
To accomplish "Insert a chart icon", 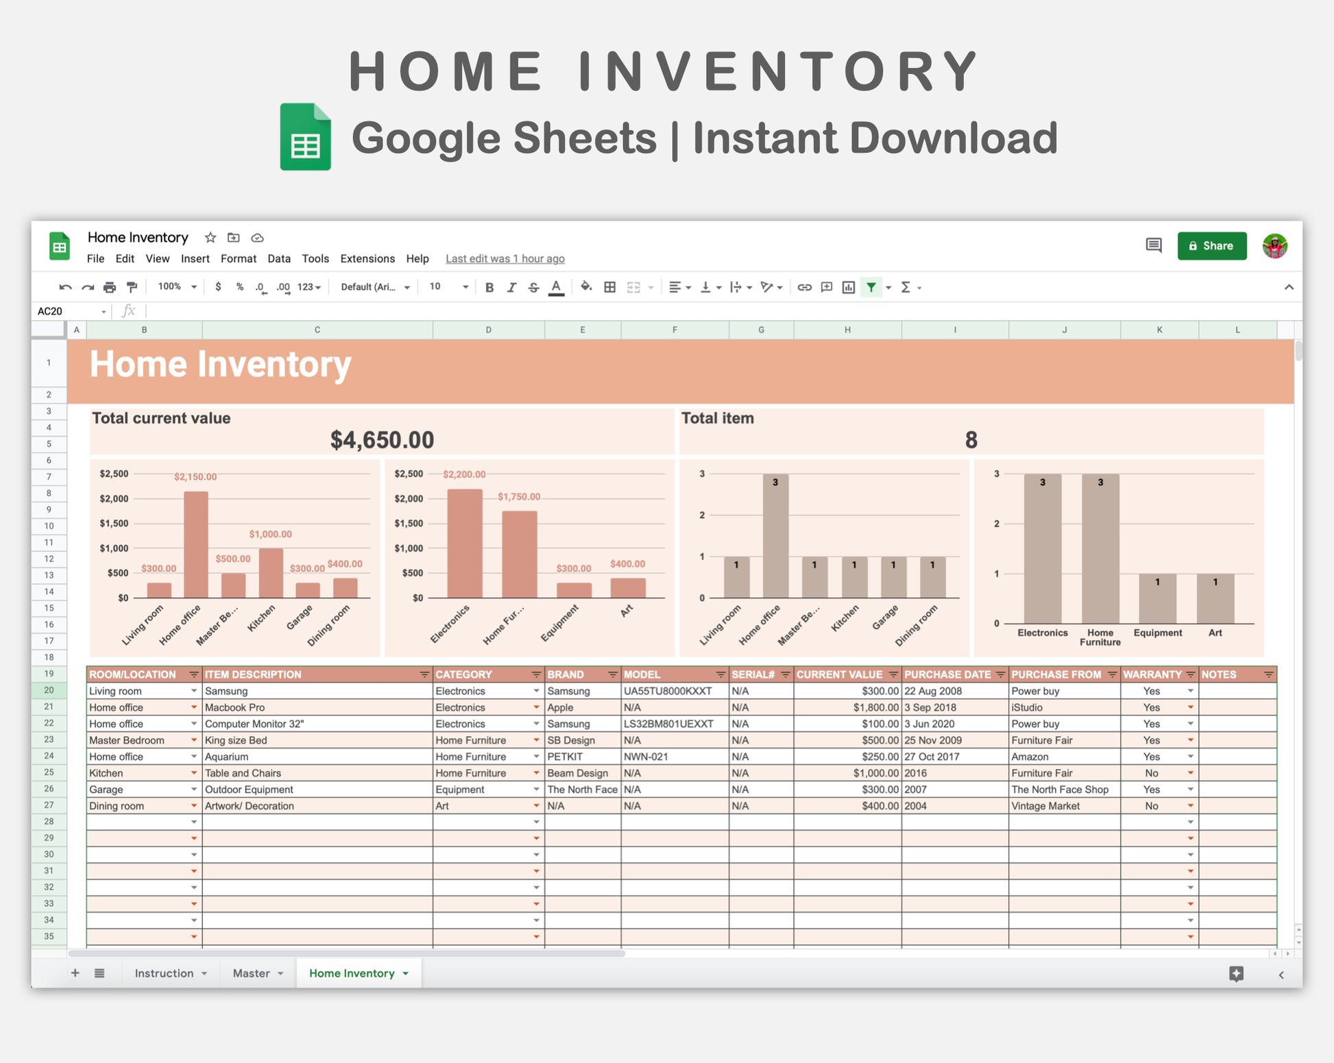I will pyautogui.click(x=849, y=287).
